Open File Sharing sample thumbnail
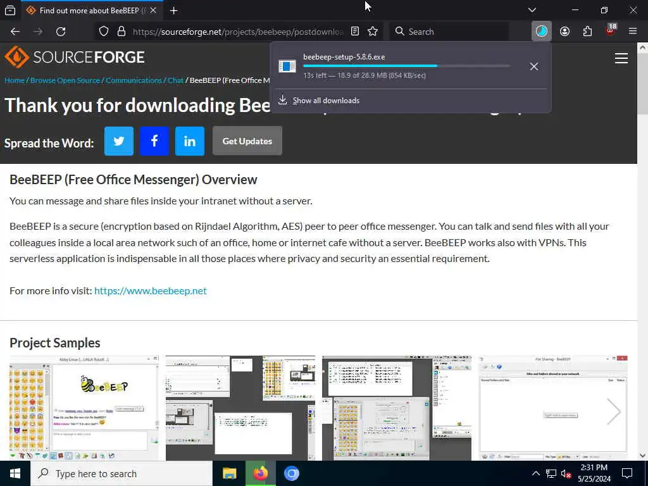648x486 pixels. tap(553, 408)
